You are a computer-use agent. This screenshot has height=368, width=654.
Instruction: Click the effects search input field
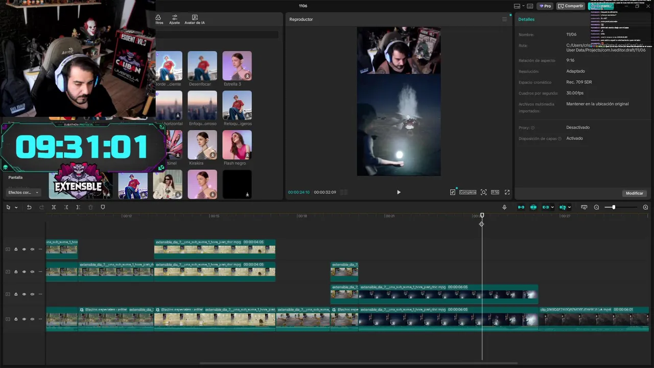217,35
